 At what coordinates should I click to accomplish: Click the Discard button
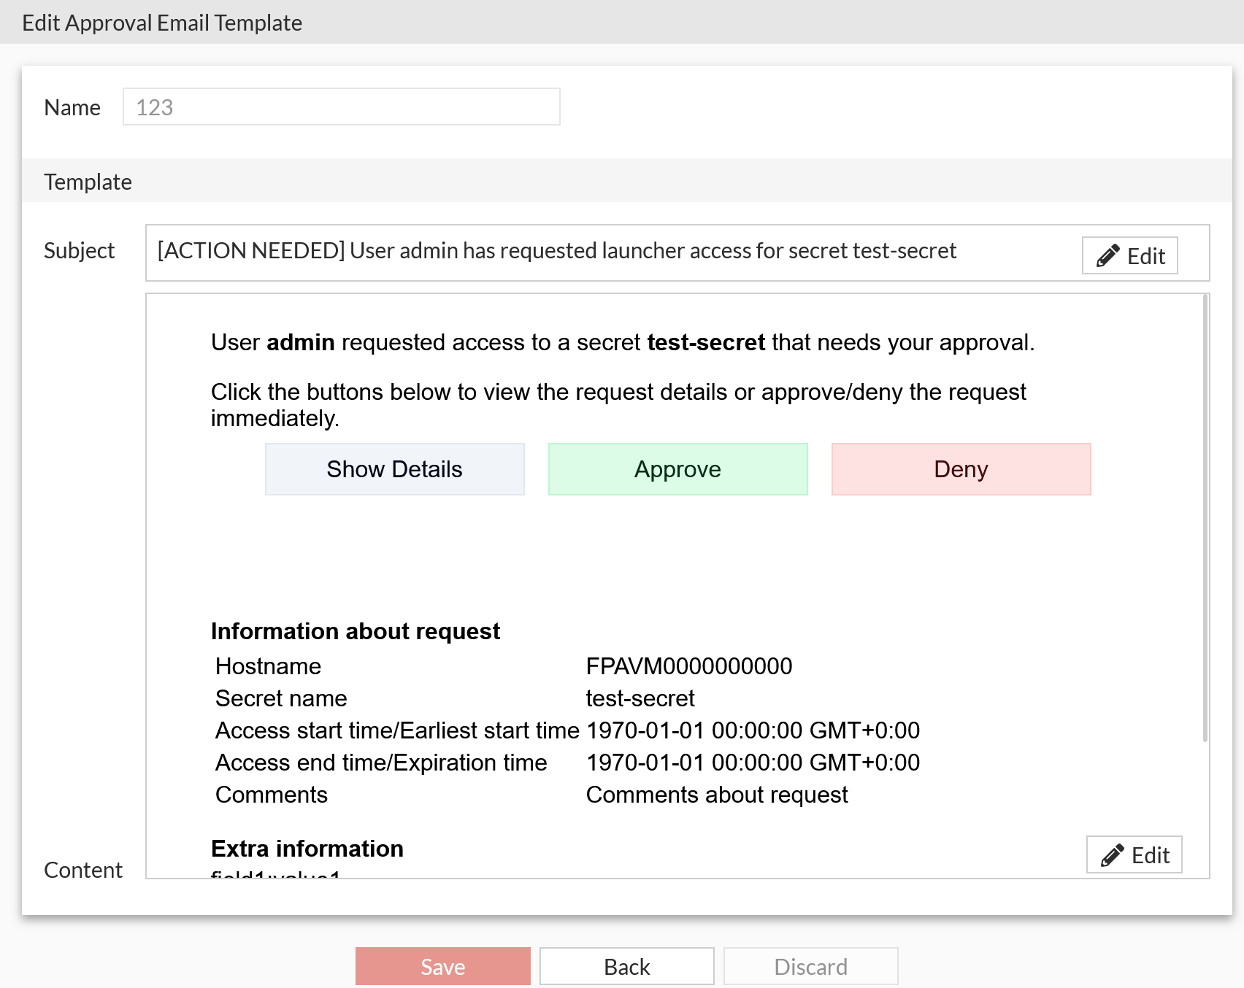click(810, 966)
